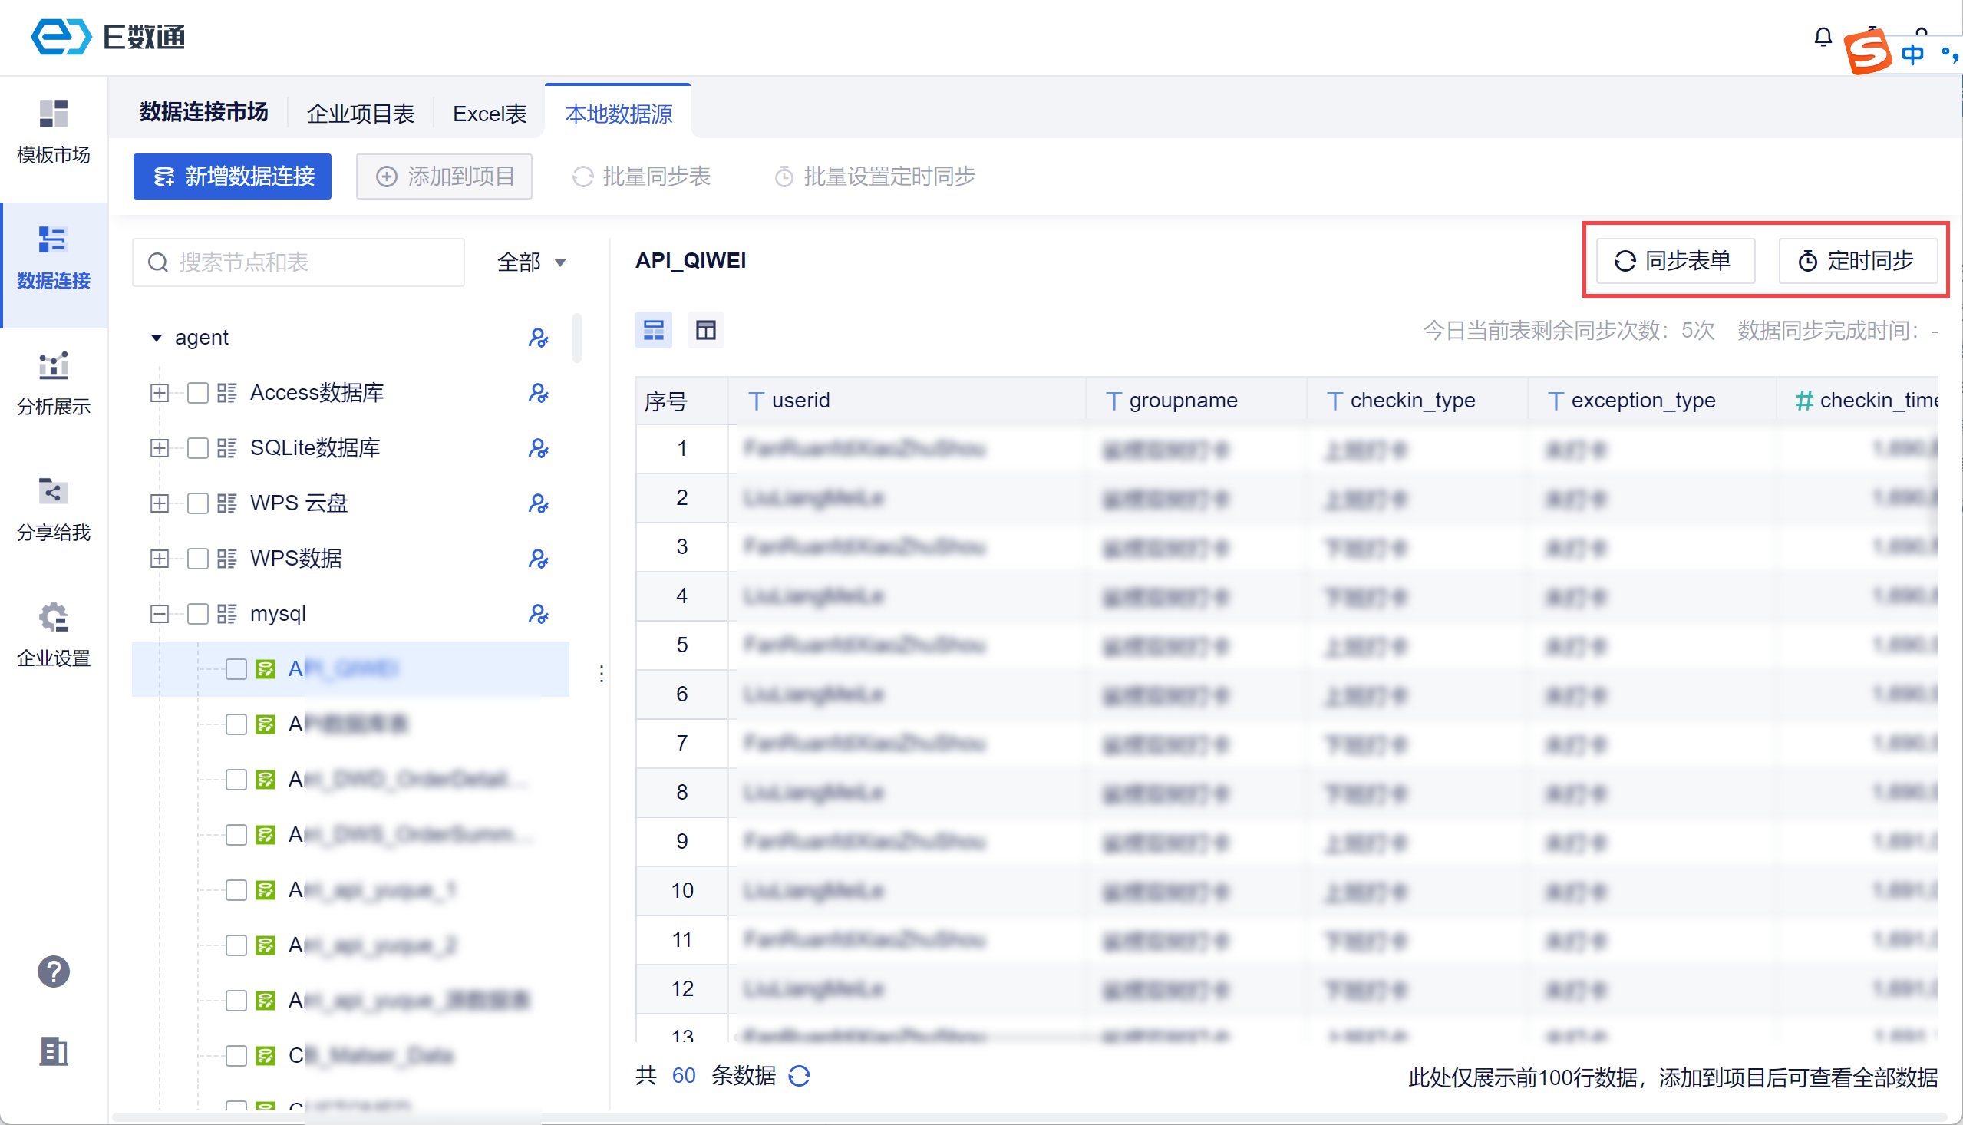1963x1125 pixels.
Task: Tick the mysql checkbox
Action: (x=198, y=613)
